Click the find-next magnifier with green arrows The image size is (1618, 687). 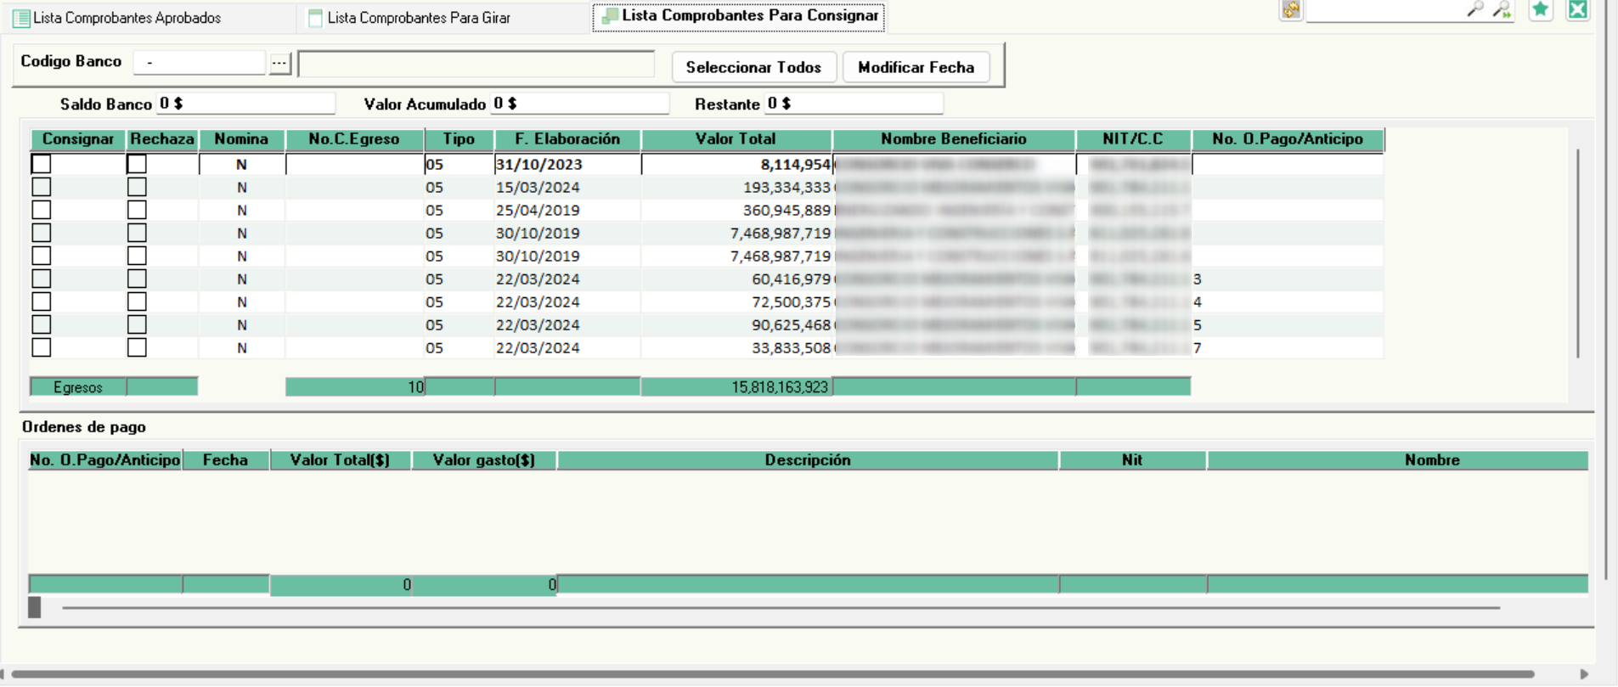(1502, 9)
